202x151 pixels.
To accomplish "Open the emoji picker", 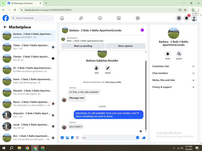I will coord(137,138).
